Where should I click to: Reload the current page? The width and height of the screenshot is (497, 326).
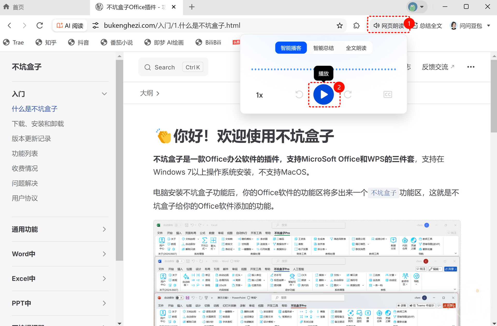(40, 25)
